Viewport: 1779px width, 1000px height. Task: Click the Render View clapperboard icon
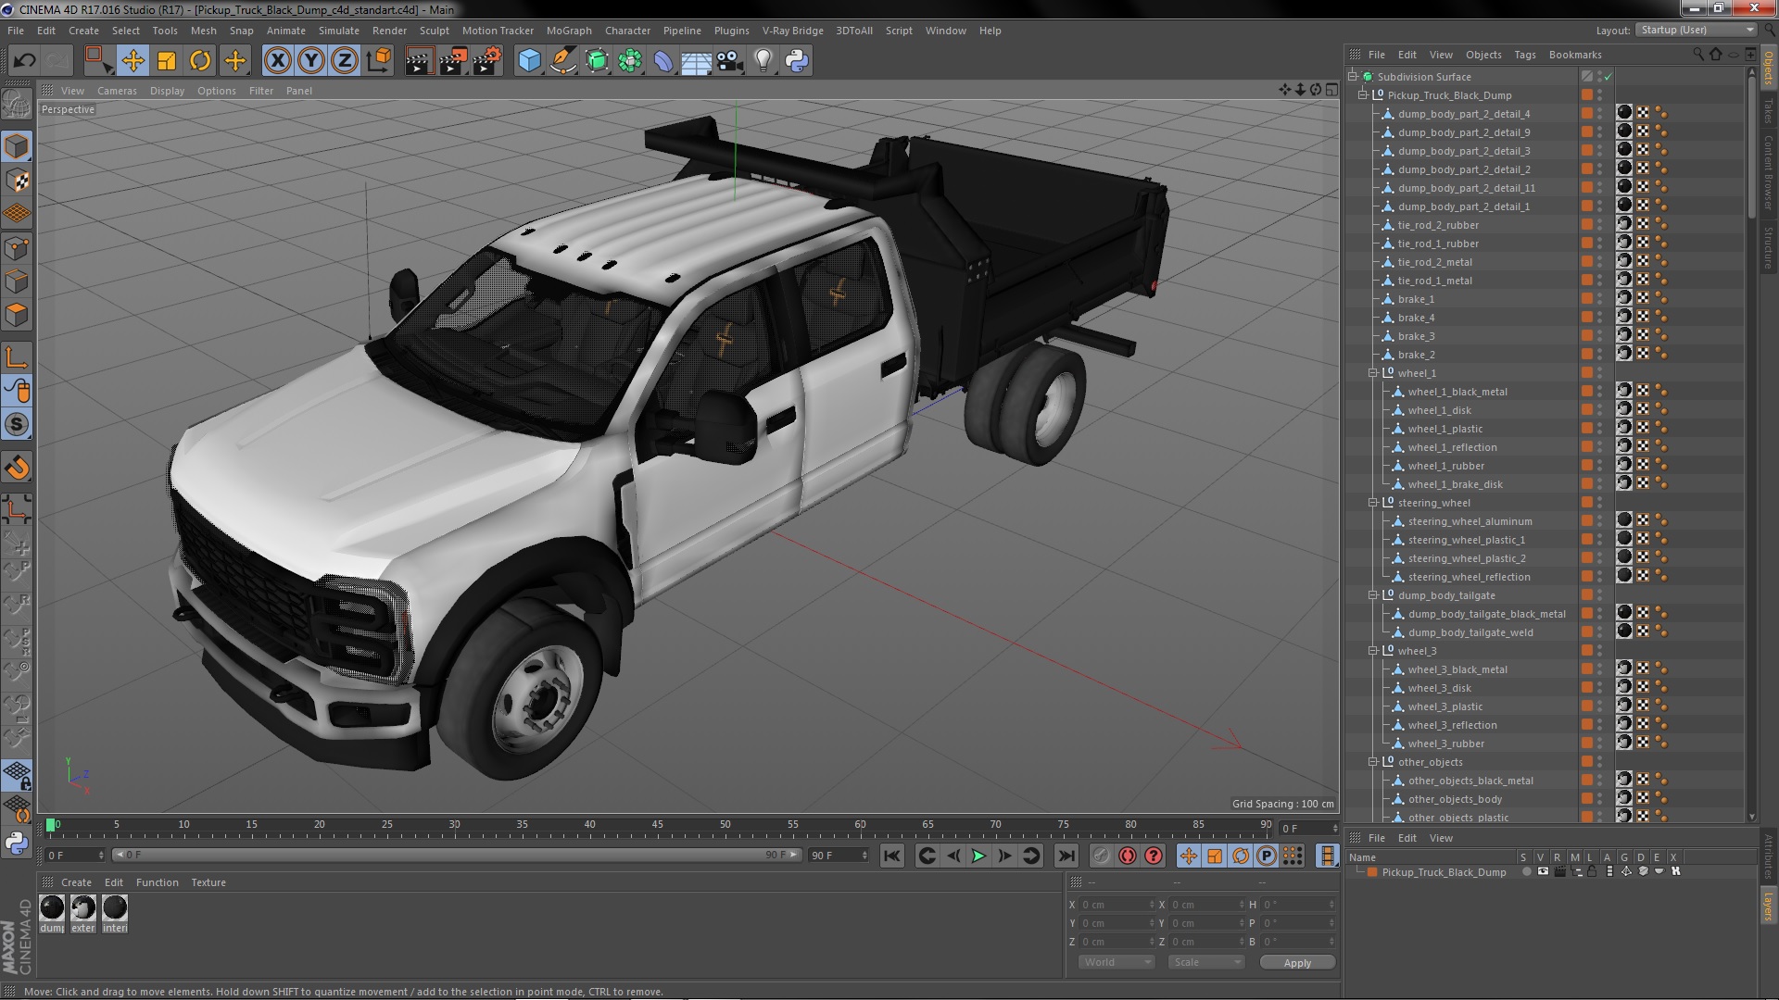(419, 61)
